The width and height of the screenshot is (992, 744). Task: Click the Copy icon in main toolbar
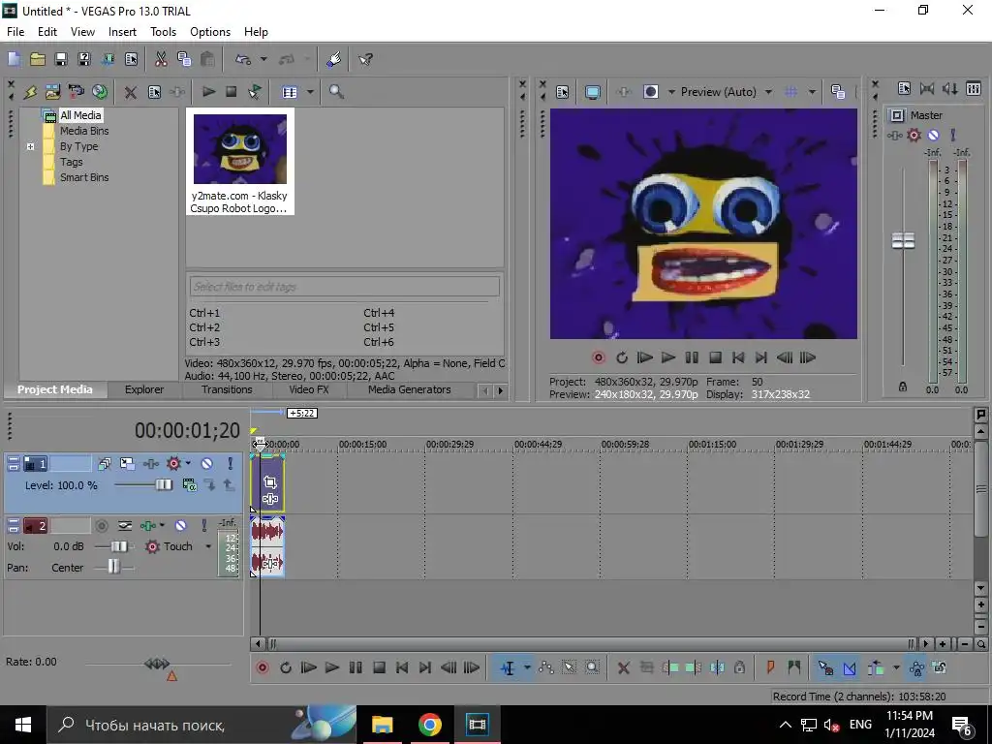[x=184, y=59]
